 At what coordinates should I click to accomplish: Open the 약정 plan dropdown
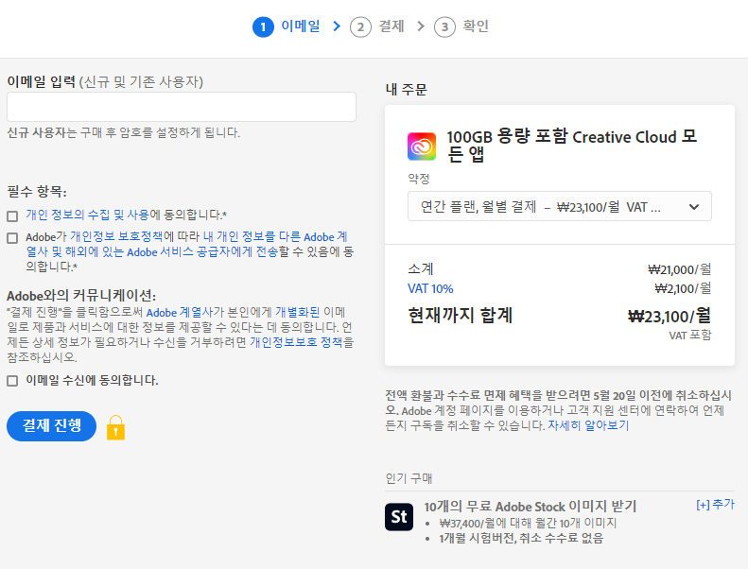[x=559, y=206]
